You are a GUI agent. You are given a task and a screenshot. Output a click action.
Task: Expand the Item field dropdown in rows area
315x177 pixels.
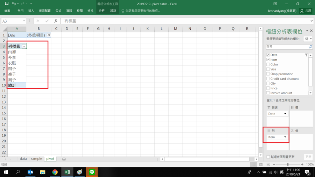point(285,137)
